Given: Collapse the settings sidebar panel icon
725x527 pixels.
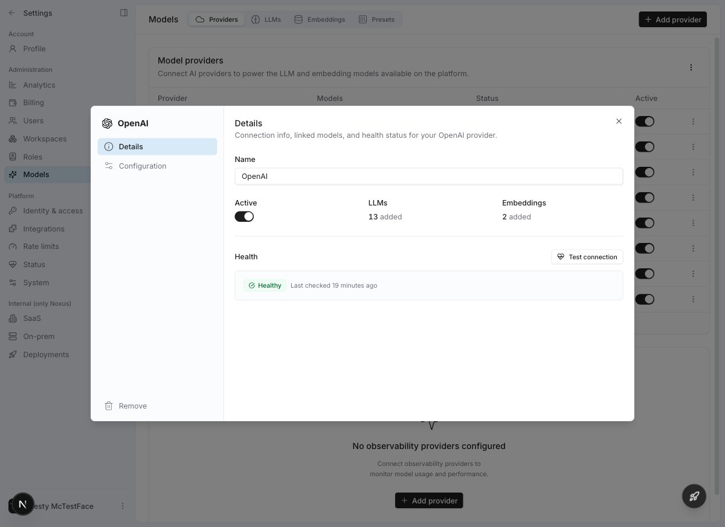Looking at the screenshot, I should coord(124,13).
